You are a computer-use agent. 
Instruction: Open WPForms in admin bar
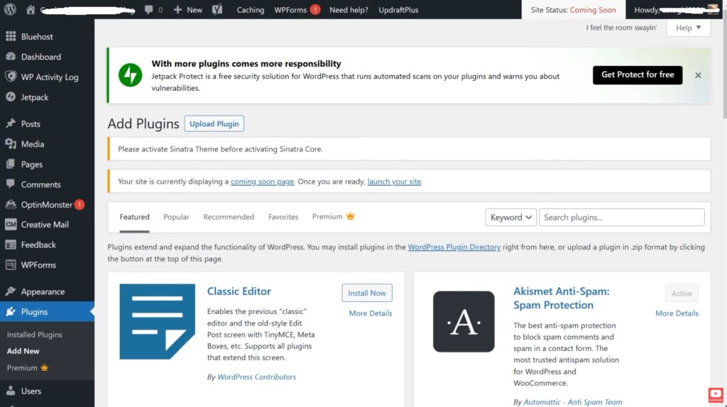click(x=290, y=10)
